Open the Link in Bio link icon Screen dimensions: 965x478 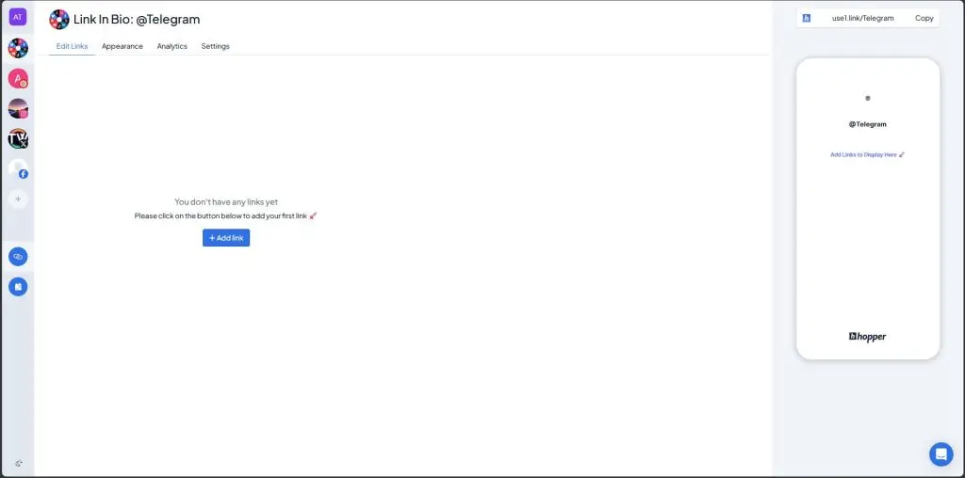[18, 256]
